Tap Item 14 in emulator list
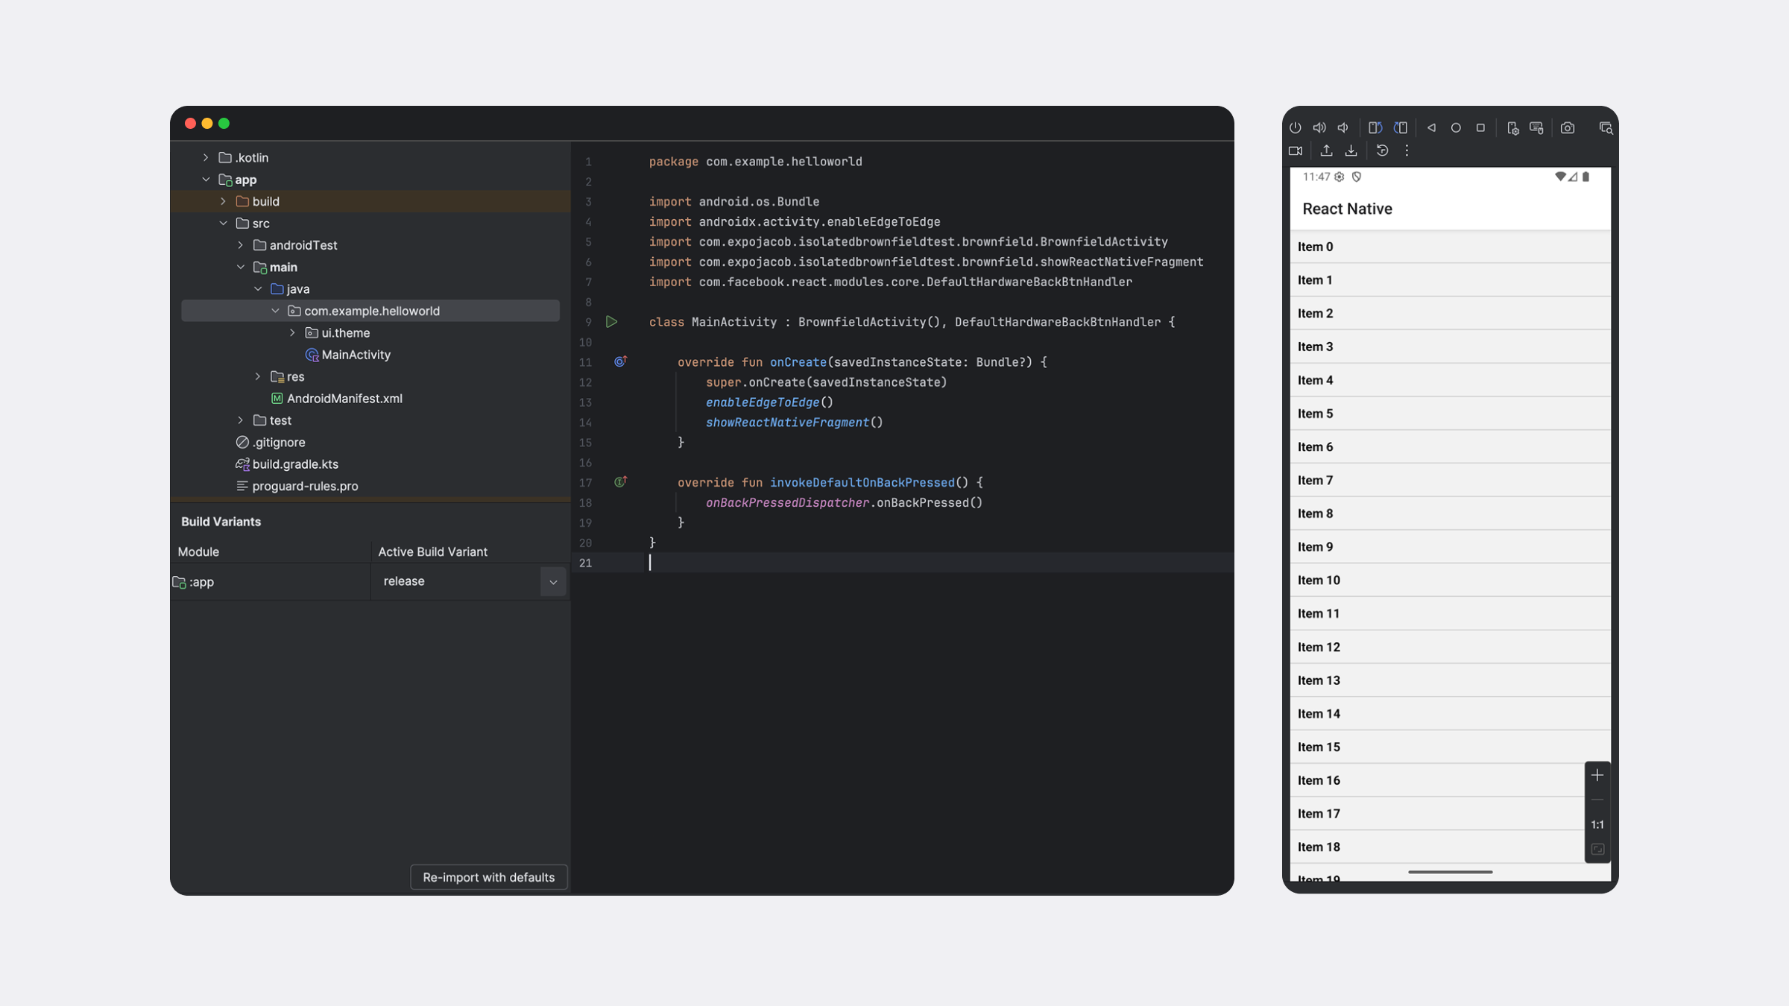The height and width of the screenshot is (1006, 1789). tap(1450, 713)
